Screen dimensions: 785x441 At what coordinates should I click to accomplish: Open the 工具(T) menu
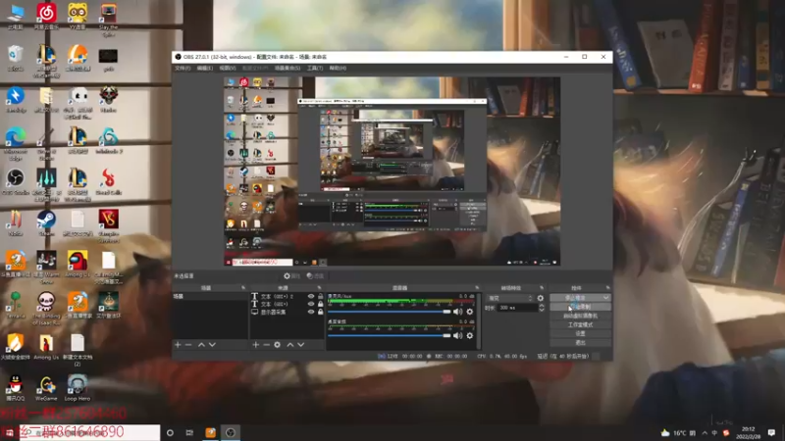pos(315,68)
